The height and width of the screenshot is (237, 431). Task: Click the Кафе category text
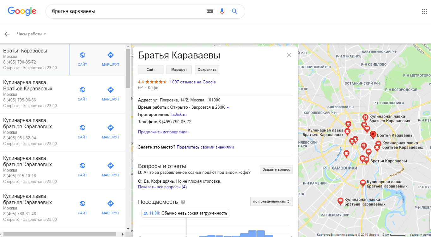[x=153, y=88]
